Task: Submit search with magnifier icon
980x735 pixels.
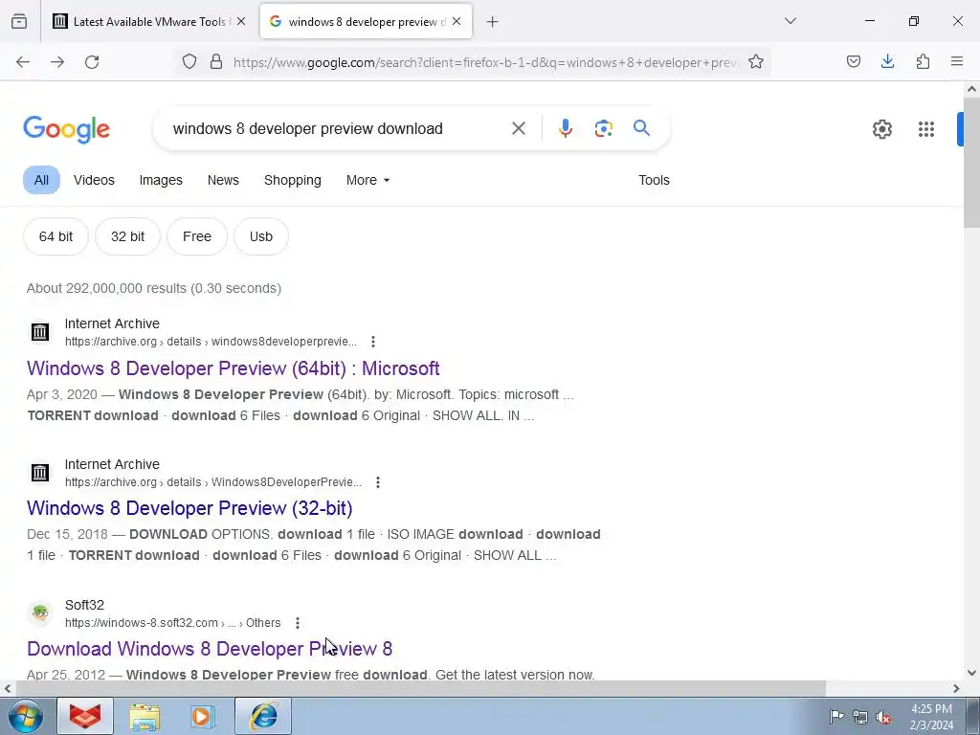Action: tap(642, 128)
